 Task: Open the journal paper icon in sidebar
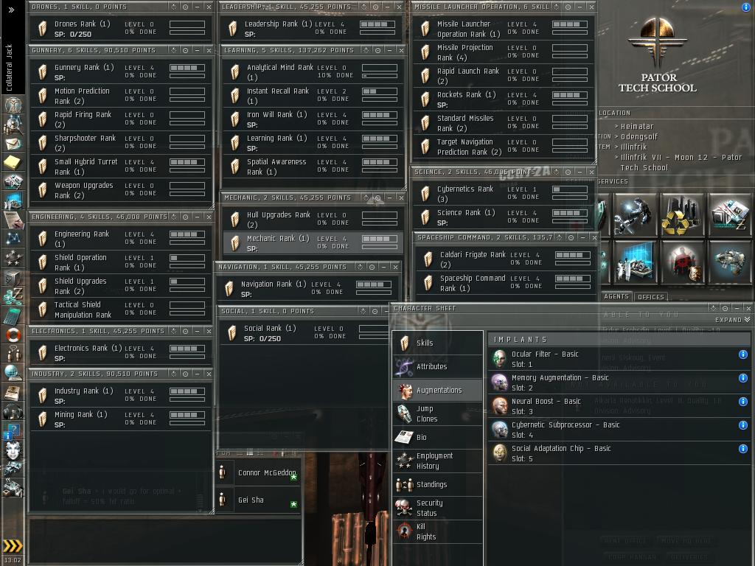coord(13,220)
